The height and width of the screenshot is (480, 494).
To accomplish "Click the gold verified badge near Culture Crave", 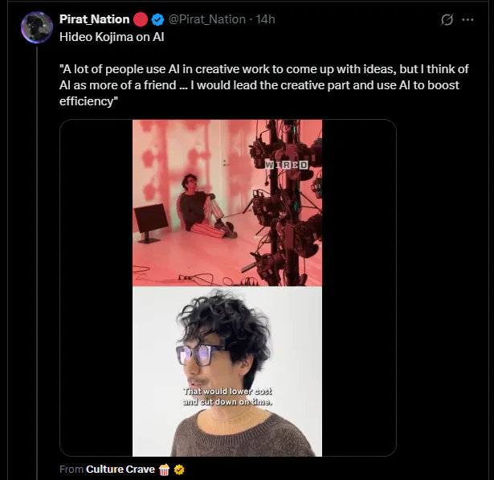I will click(179, 469).
